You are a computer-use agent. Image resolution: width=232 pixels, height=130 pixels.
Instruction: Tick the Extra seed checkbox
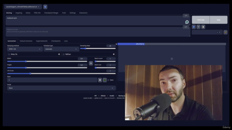(x=108, y=80)
